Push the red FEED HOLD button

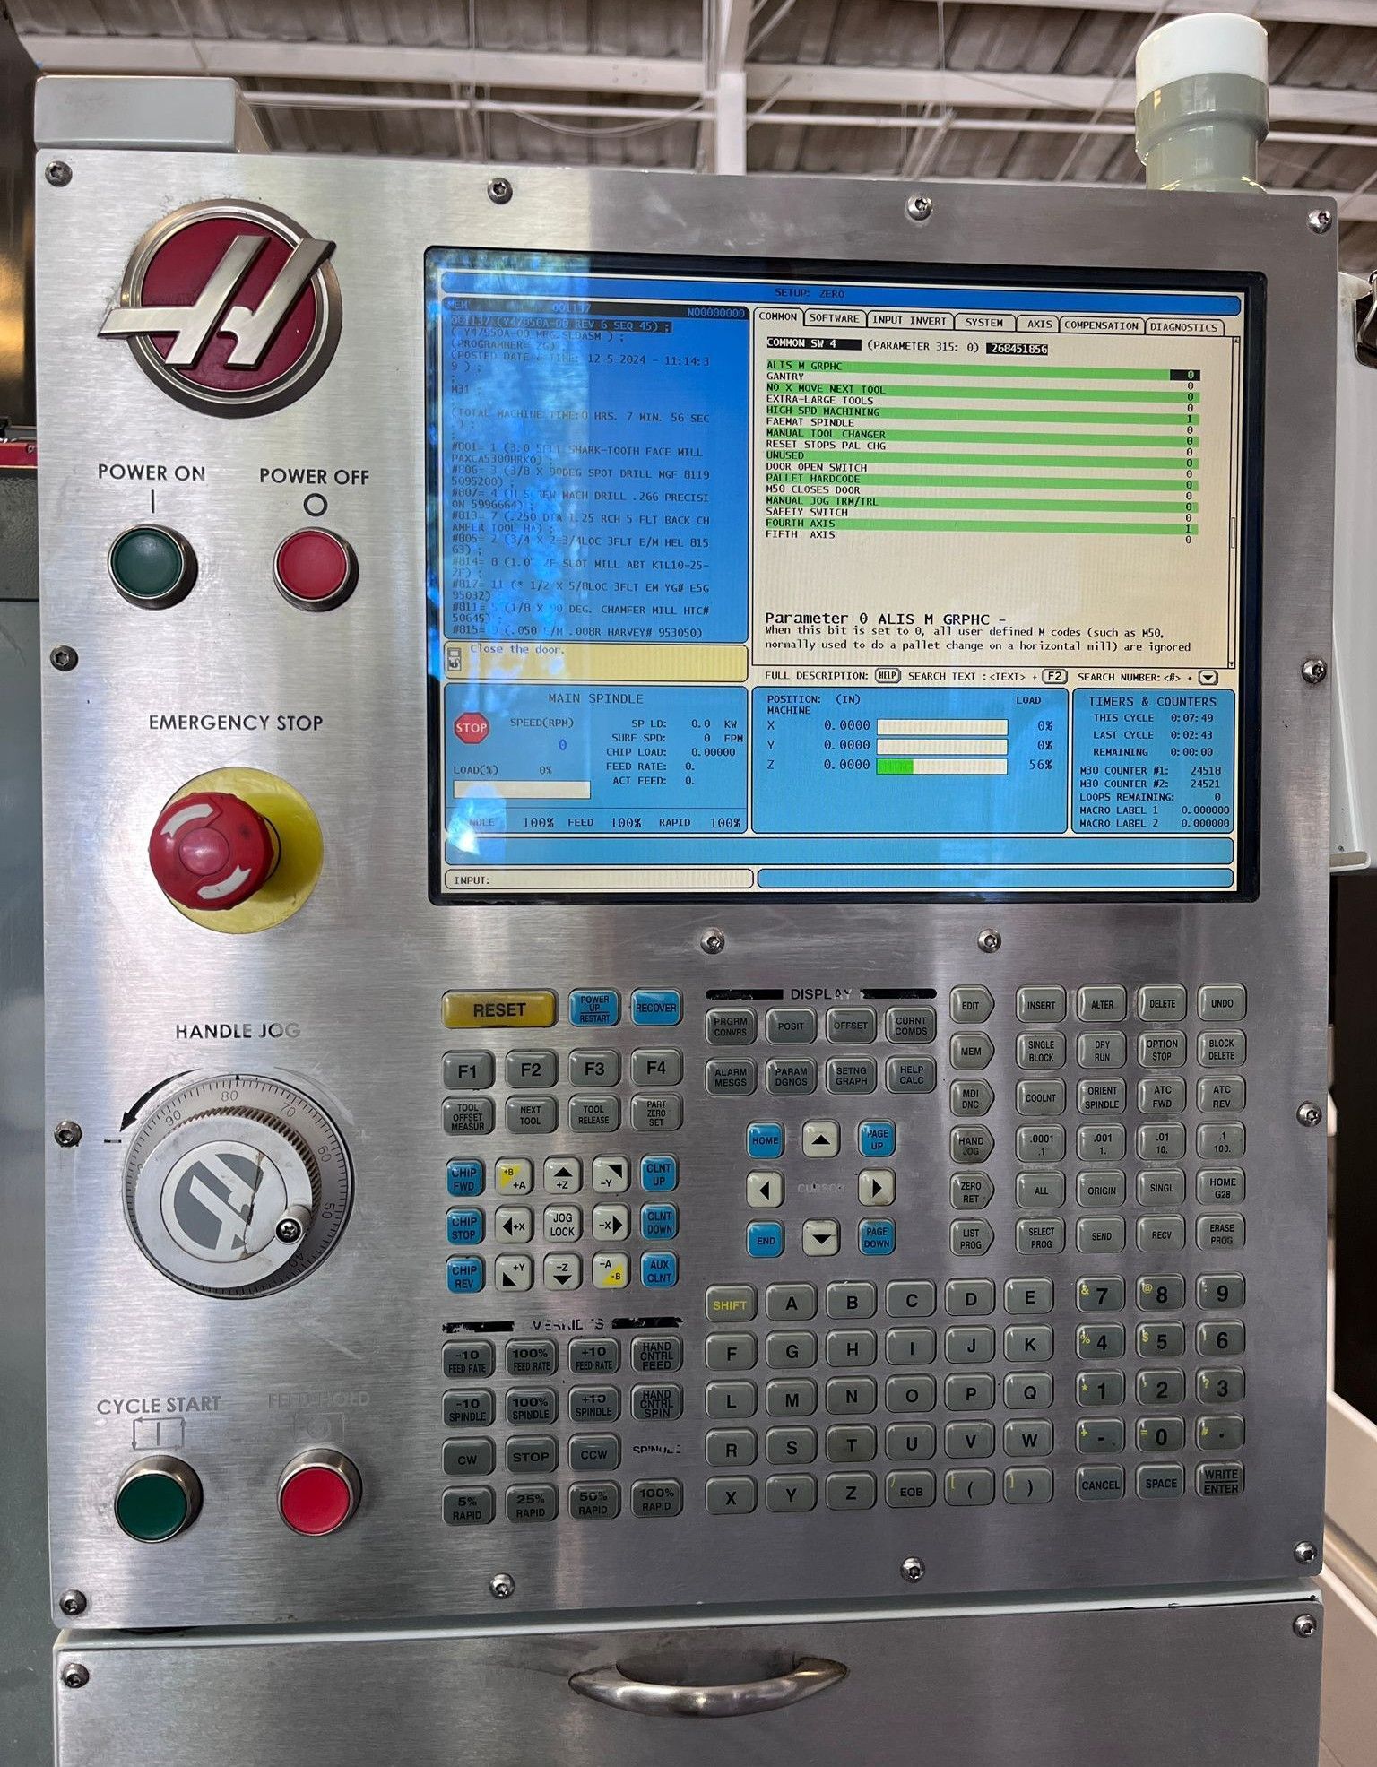(319, 1494)
